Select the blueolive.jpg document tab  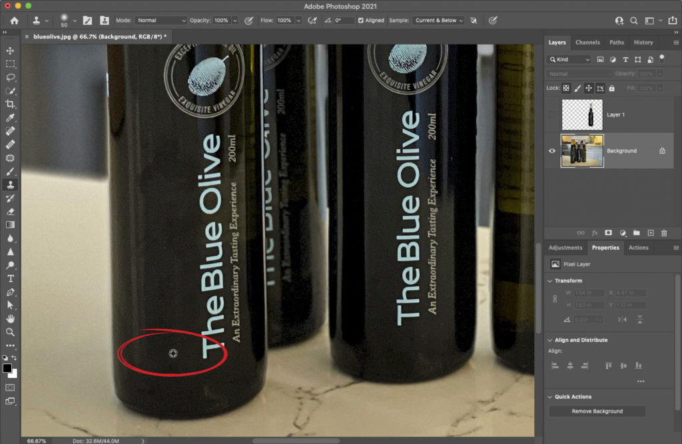(100, 37)
